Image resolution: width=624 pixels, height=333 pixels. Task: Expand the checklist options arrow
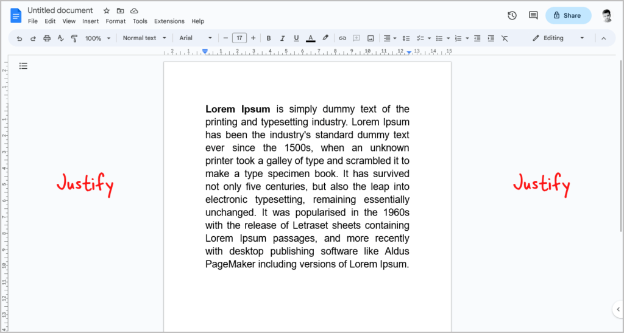[429, 38]
